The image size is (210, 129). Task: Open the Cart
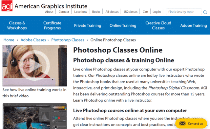tap(145, 12)
